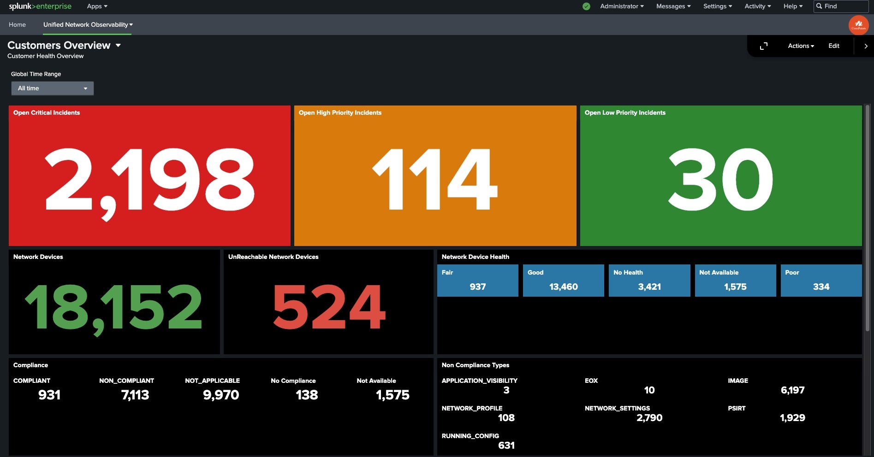
Task: Click the orange app logo badge
Action: [858, 25]
